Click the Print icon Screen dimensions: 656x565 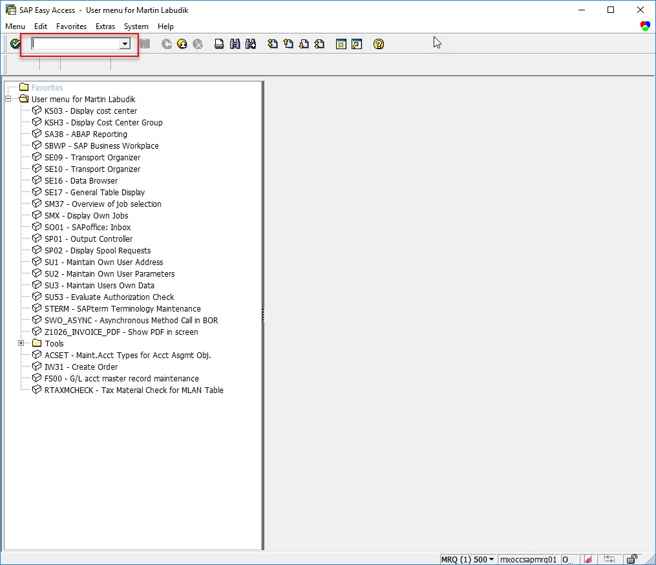click(x=219, y=43)
